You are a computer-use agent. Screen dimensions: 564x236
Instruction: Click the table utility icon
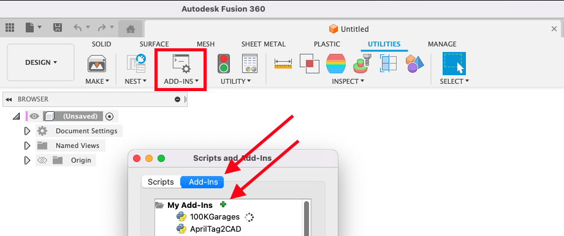pyautogui.click(x=250, y=64)
